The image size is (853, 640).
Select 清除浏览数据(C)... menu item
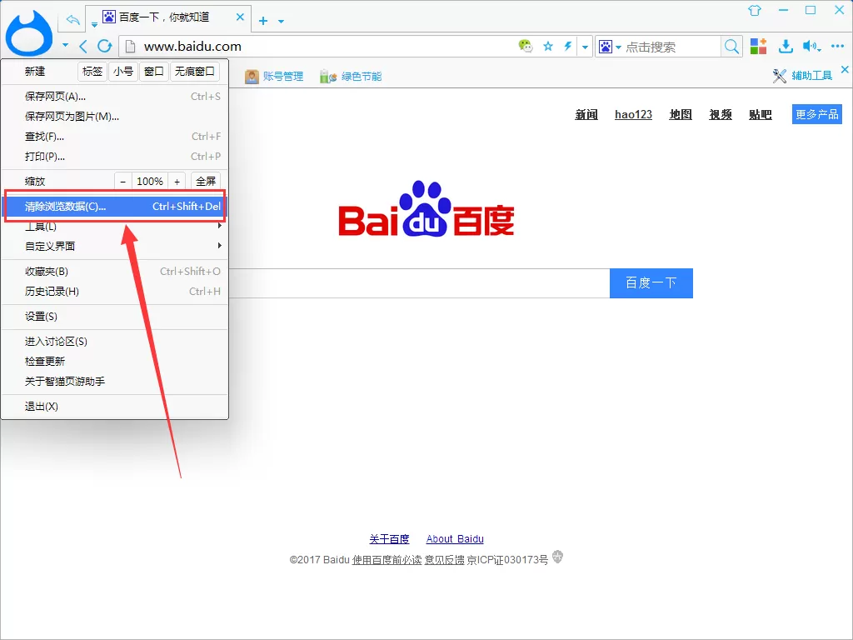tap(115, 207)
